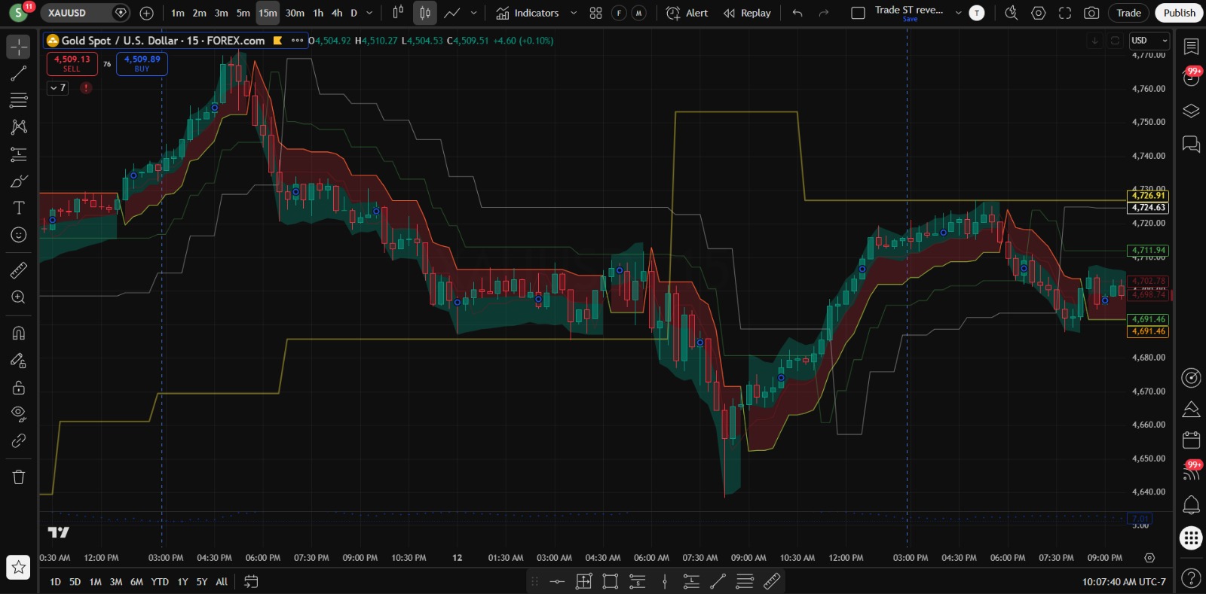Viewport: 1206px width, 594px height.
Task: Enter fullscreen mode
Action: [x=1065, y=13]
